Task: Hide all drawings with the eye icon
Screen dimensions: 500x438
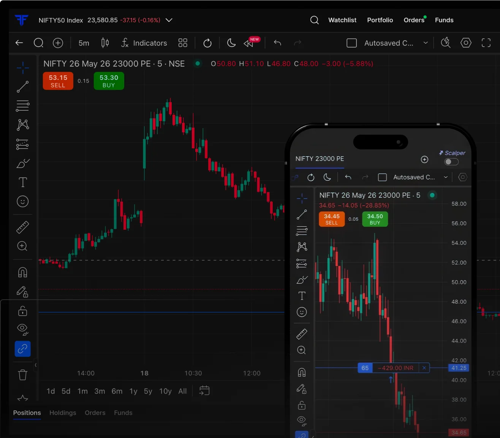Action: [22, 329]
